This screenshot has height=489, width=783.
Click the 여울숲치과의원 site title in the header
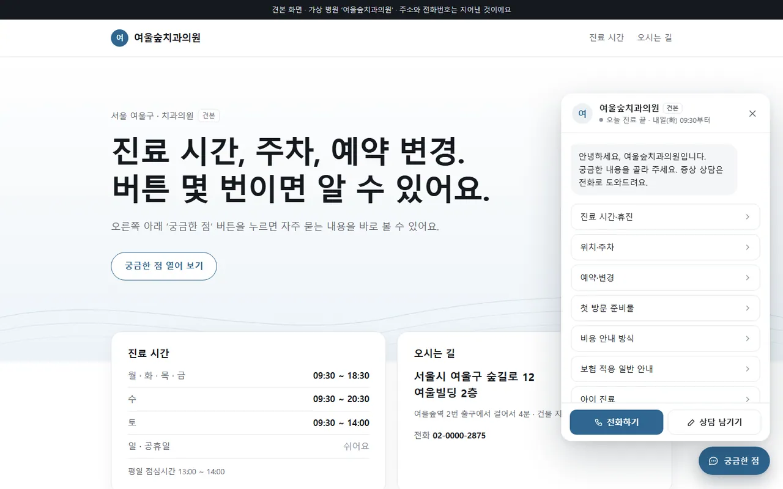167,37
